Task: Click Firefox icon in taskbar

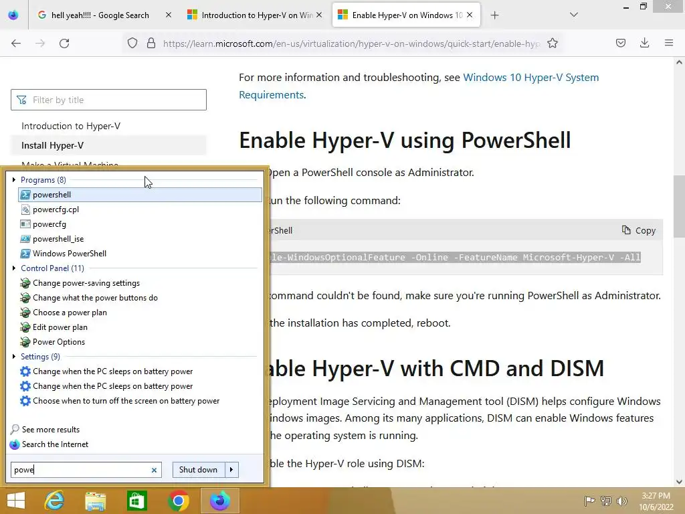Action: click(219, 501)
